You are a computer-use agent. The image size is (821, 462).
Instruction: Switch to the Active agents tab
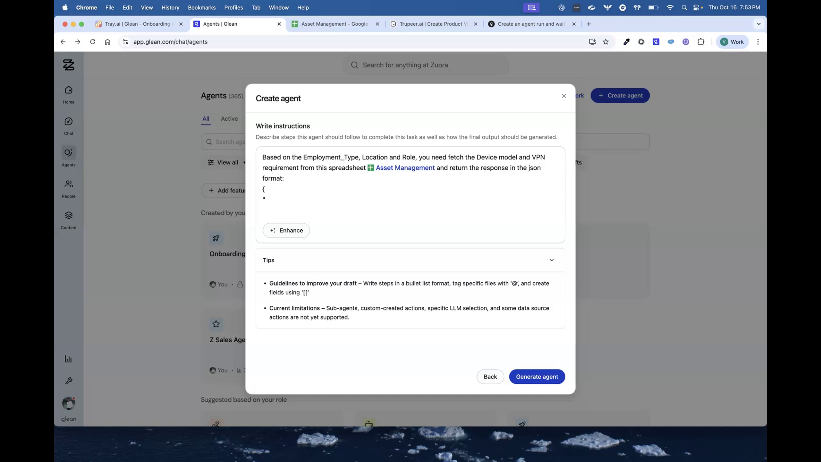tap(229, 119)
